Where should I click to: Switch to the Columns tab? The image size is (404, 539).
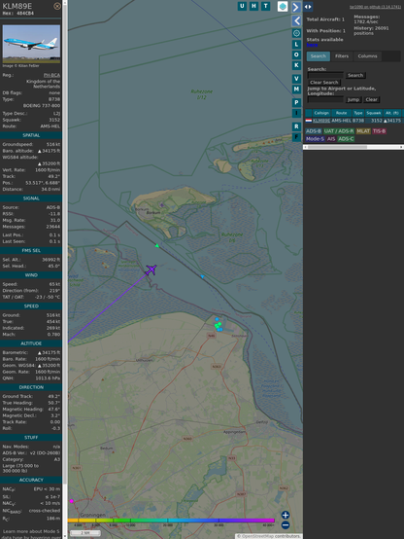click(x=367, y=56)
